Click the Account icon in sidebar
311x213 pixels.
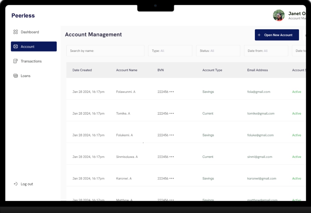pyautogui.click(x=16, y=47)
